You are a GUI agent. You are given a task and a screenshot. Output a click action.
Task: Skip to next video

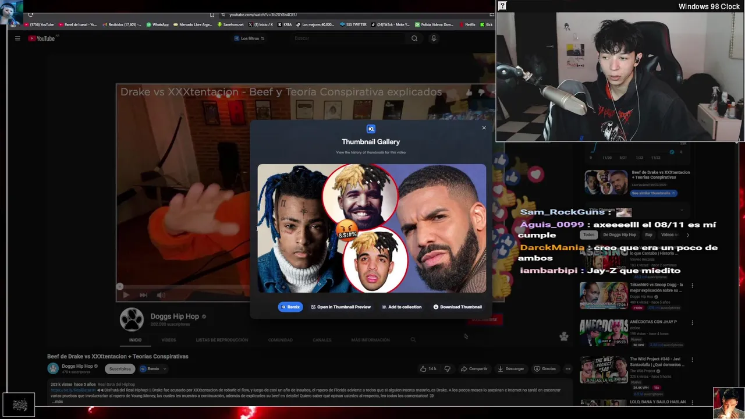(143, 295)
